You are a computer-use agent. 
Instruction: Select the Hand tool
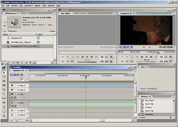[4, 111]
